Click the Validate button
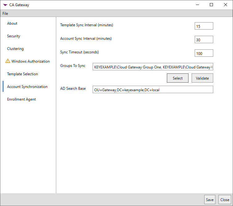233x206 pixels. click(202, 78)
